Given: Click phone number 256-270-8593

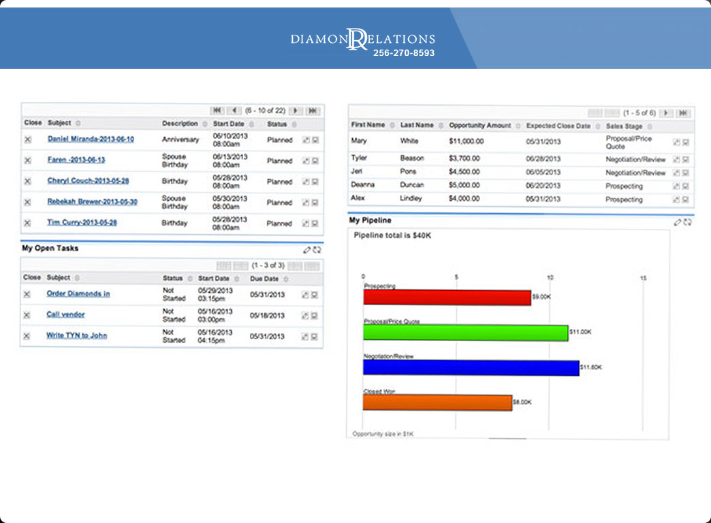Looking at the screenshot, I should click(x=404, y=53).
